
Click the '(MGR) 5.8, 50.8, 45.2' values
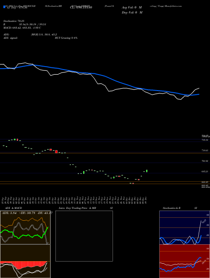tap(44, 35)
